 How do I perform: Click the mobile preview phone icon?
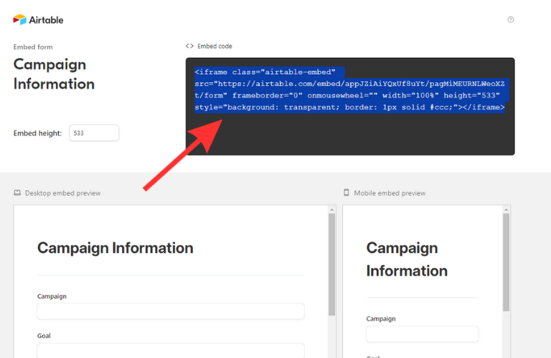click(x=347, y=193)
